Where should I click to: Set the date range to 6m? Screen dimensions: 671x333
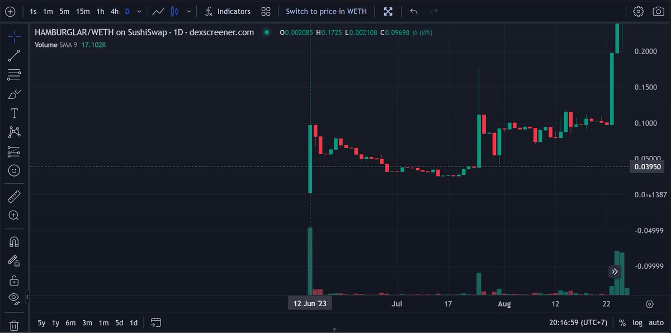[x=70, y=322]
